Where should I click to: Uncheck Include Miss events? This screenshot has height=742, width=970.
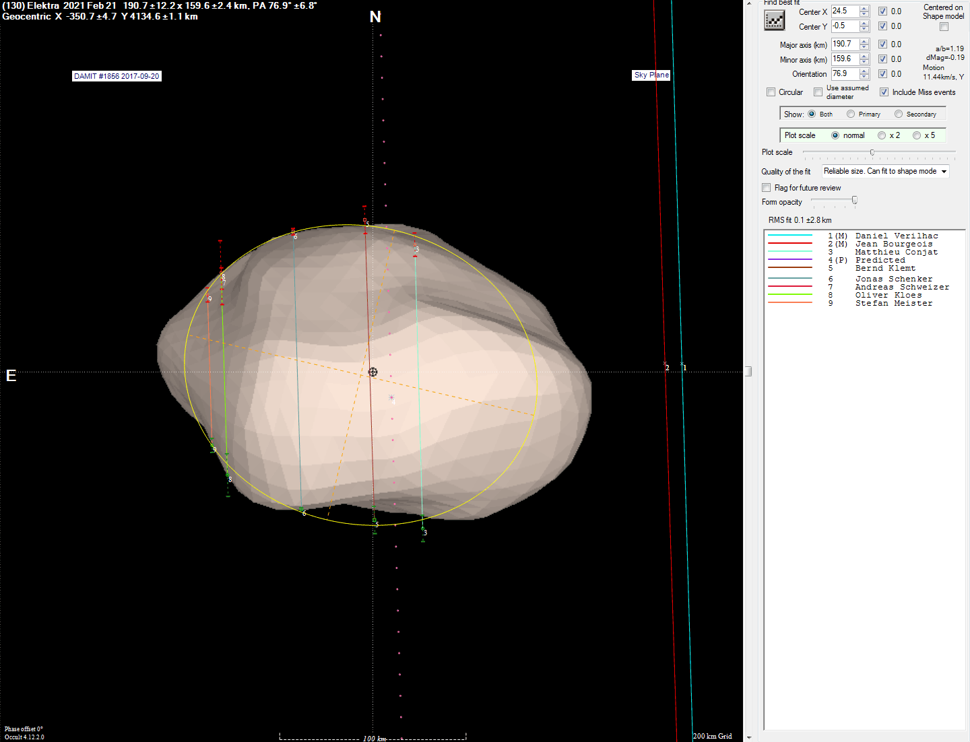coord(884,92)
